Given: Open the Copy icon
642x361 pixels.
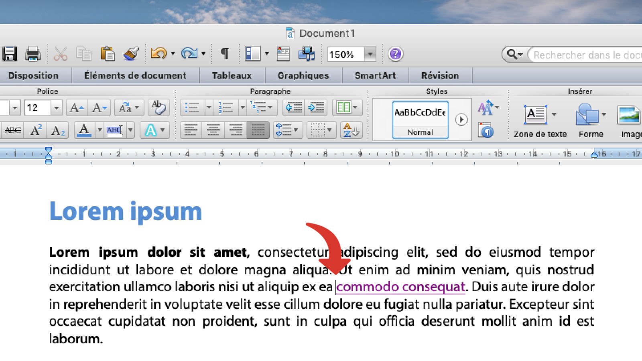Looking at the screenshot, I should pos(84,53).
